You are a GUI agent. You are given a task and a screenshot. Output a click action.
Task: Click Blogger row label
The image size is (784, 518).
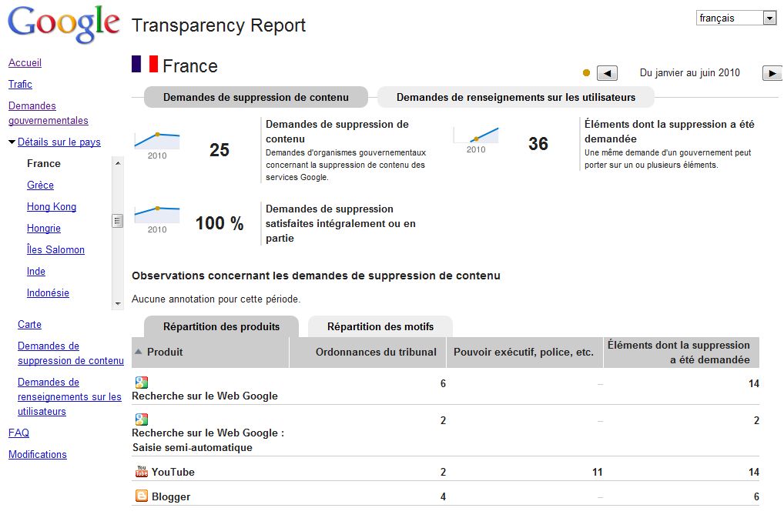click(x=171, y=496)
